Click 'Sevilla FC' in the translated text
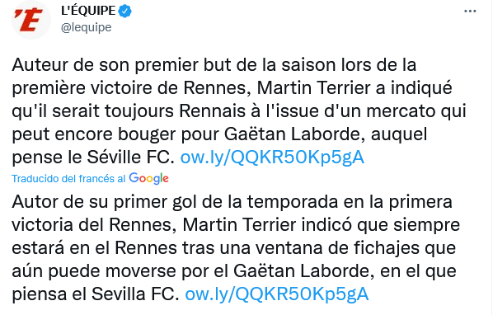The width and height of the screenshot is (493, 315). pos(135,294)
